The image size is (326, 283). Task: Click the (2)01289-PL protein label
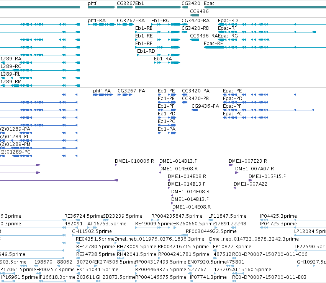point(15,137)
